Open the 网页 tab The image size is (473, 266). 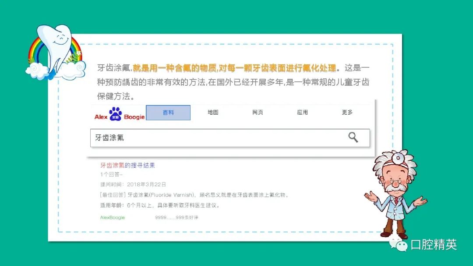pos(258,112)
